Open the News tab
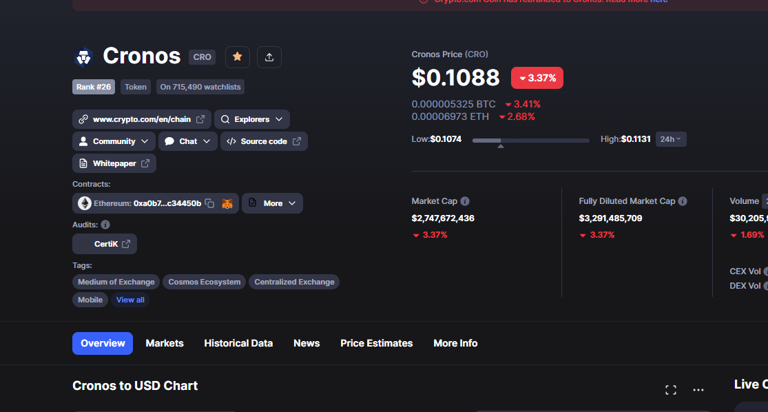 coord(307,343)
